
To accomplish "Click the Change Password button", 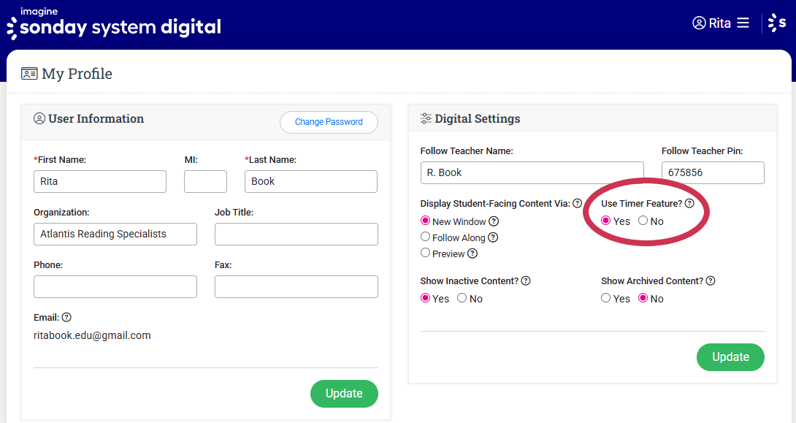I will pyautogui.click(x=329, y=122).
